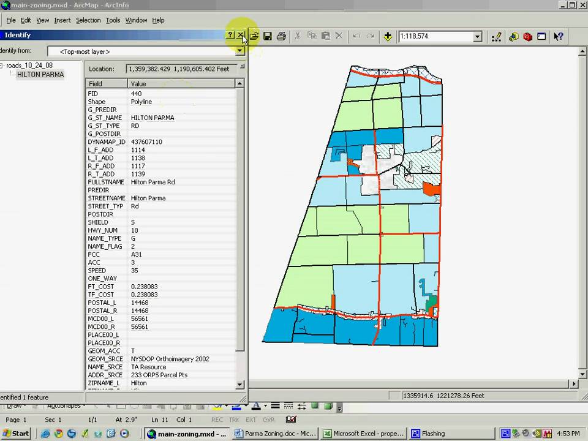Open the File menu
Viewport: 588px width, 441px height.
[x=11, y=20]
